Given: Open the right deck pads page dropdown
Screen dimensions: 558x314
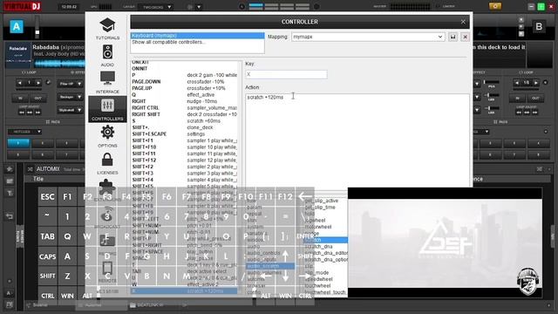Looking at the screenshot, I should pyautogui.click(x=487, y=132).
